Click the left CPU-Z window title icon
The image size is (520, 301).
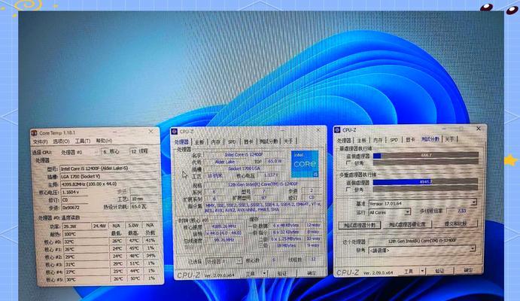click(175, 132)
